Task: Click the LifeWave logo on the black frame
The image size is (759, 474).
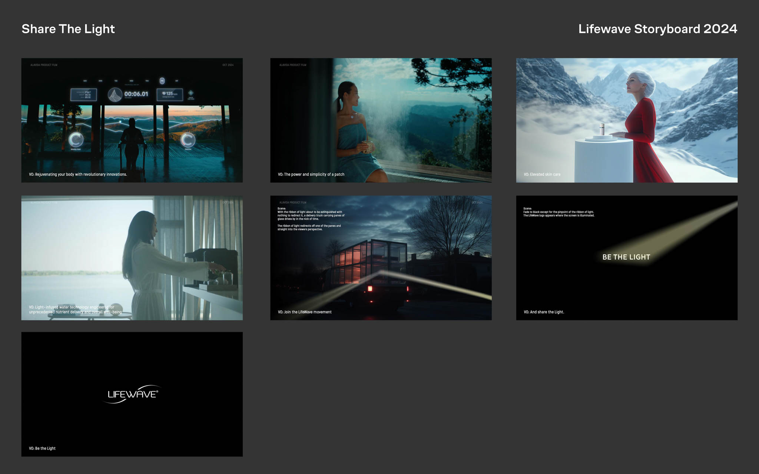Action: tap(132, 394)
